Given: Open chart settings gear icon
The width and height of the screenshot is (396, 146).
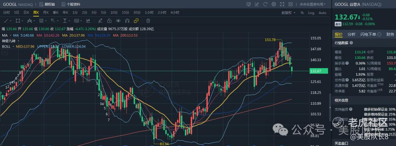Looking at the screenshot, I should pos(274,4).
